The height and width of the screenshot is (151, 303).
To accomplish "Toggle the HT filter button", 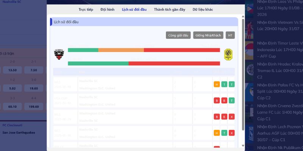I will (x=230, y=35).
